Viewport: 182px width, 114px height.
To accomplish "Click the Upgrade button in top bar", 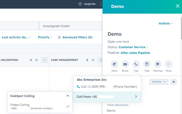I will point(87,4).
